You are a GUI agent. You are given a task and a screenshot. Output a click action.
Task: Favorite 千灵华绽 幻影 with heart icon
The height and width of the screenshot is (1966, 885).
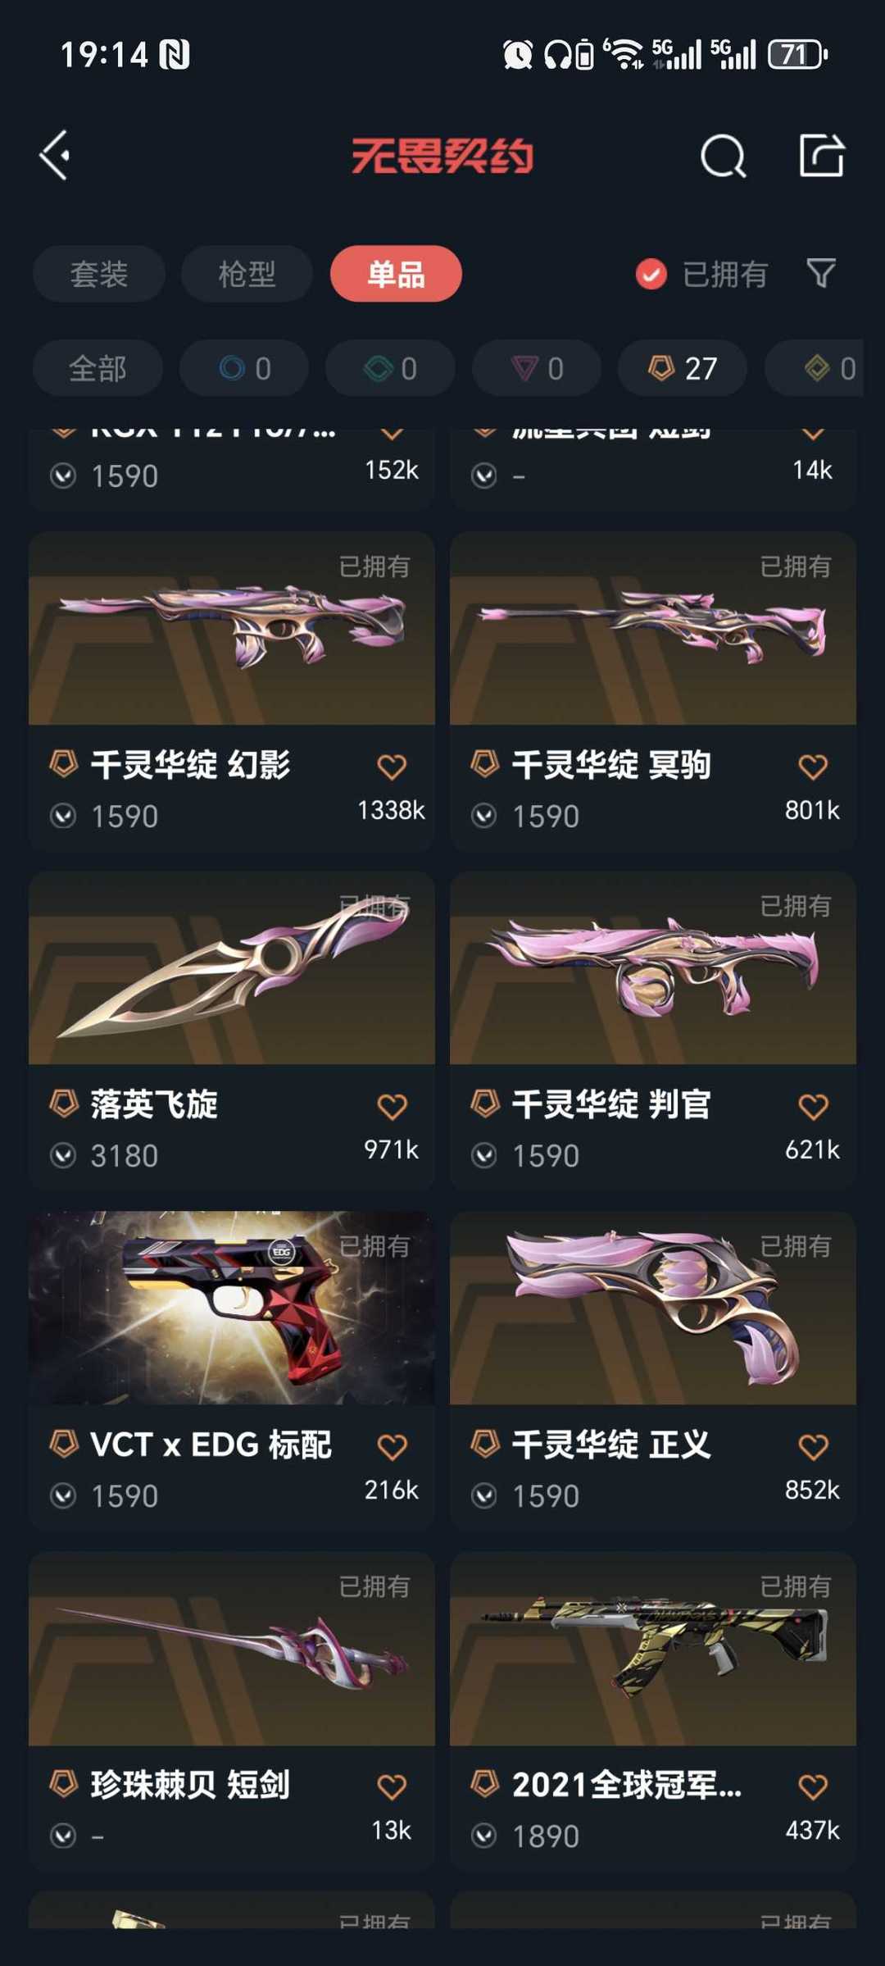point(392,767)
